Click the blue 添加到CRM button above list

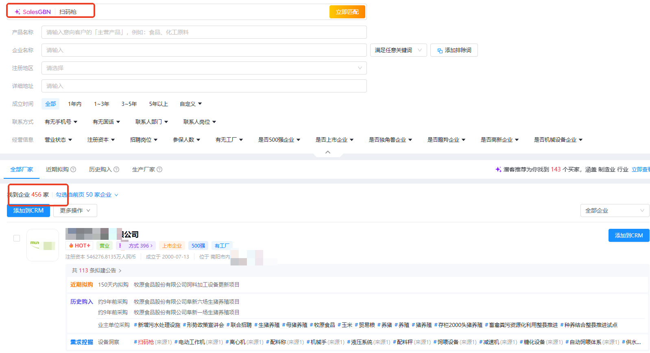tap(28, 210)
